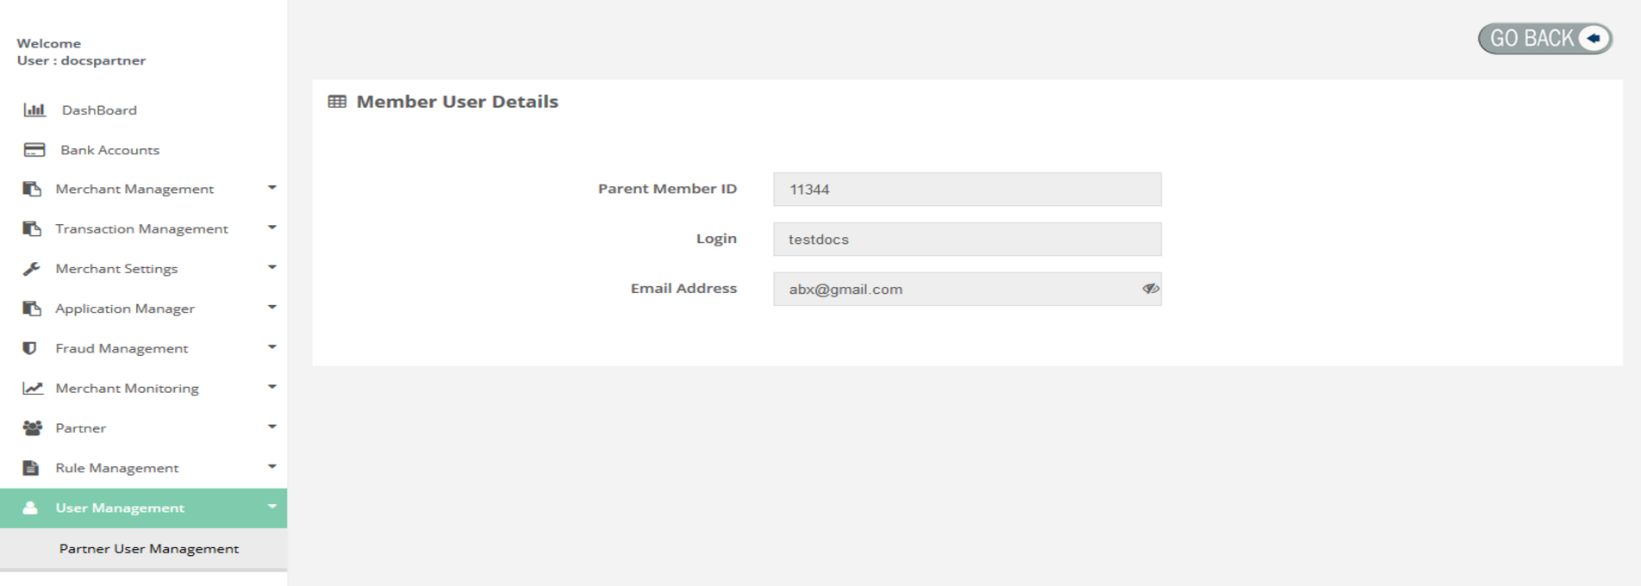Click the Merchant Monitoring line chart icon

(x=33, y=388)
